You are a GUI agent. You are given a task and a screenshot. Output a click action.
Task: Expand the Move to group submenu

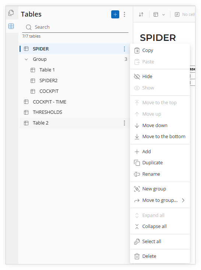point(160,200)
